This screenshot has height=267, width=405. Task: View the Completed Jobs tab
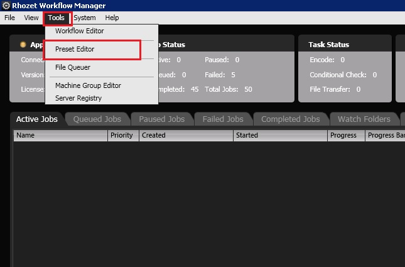click(290, 119)
